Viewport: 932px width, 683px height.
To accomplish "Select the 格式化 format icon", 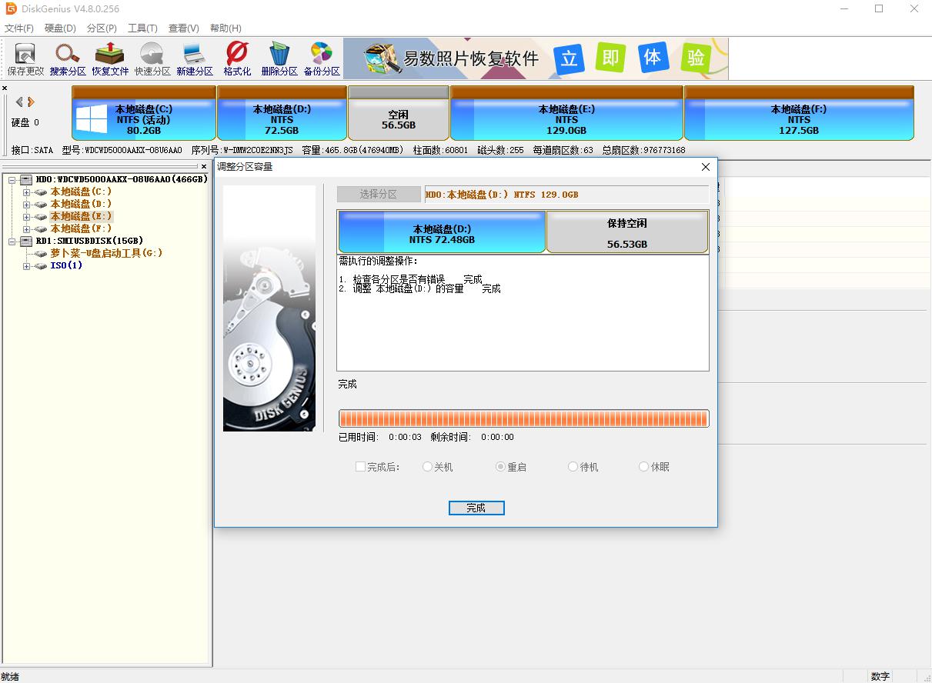I will [x=237, y=58].
